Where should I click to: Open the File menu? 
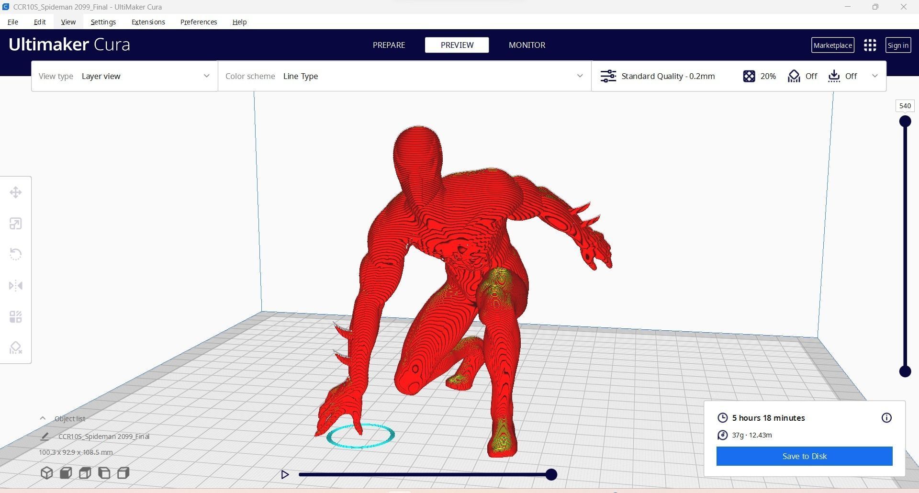point(13,22)
